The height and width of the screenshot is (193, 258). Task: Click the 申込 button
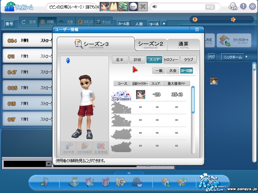point(210,7)
